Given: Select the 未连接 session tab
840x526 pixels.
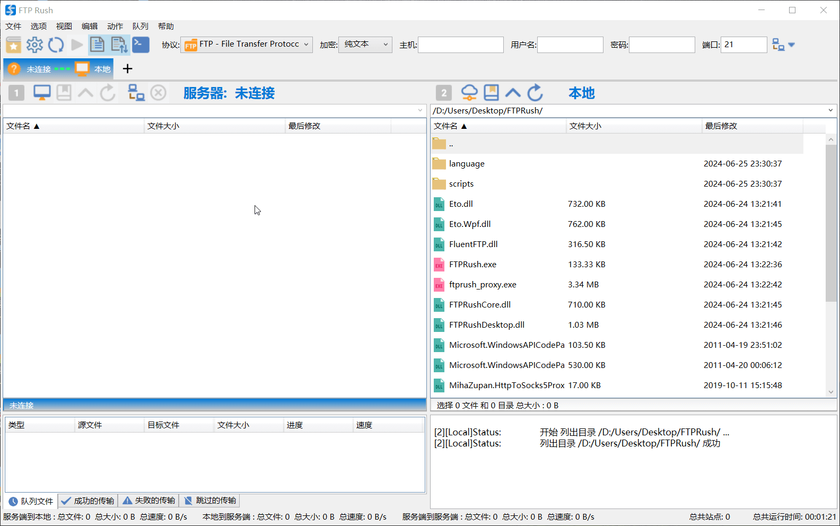Looking at the screenshot, I should (x=39, y=69).
